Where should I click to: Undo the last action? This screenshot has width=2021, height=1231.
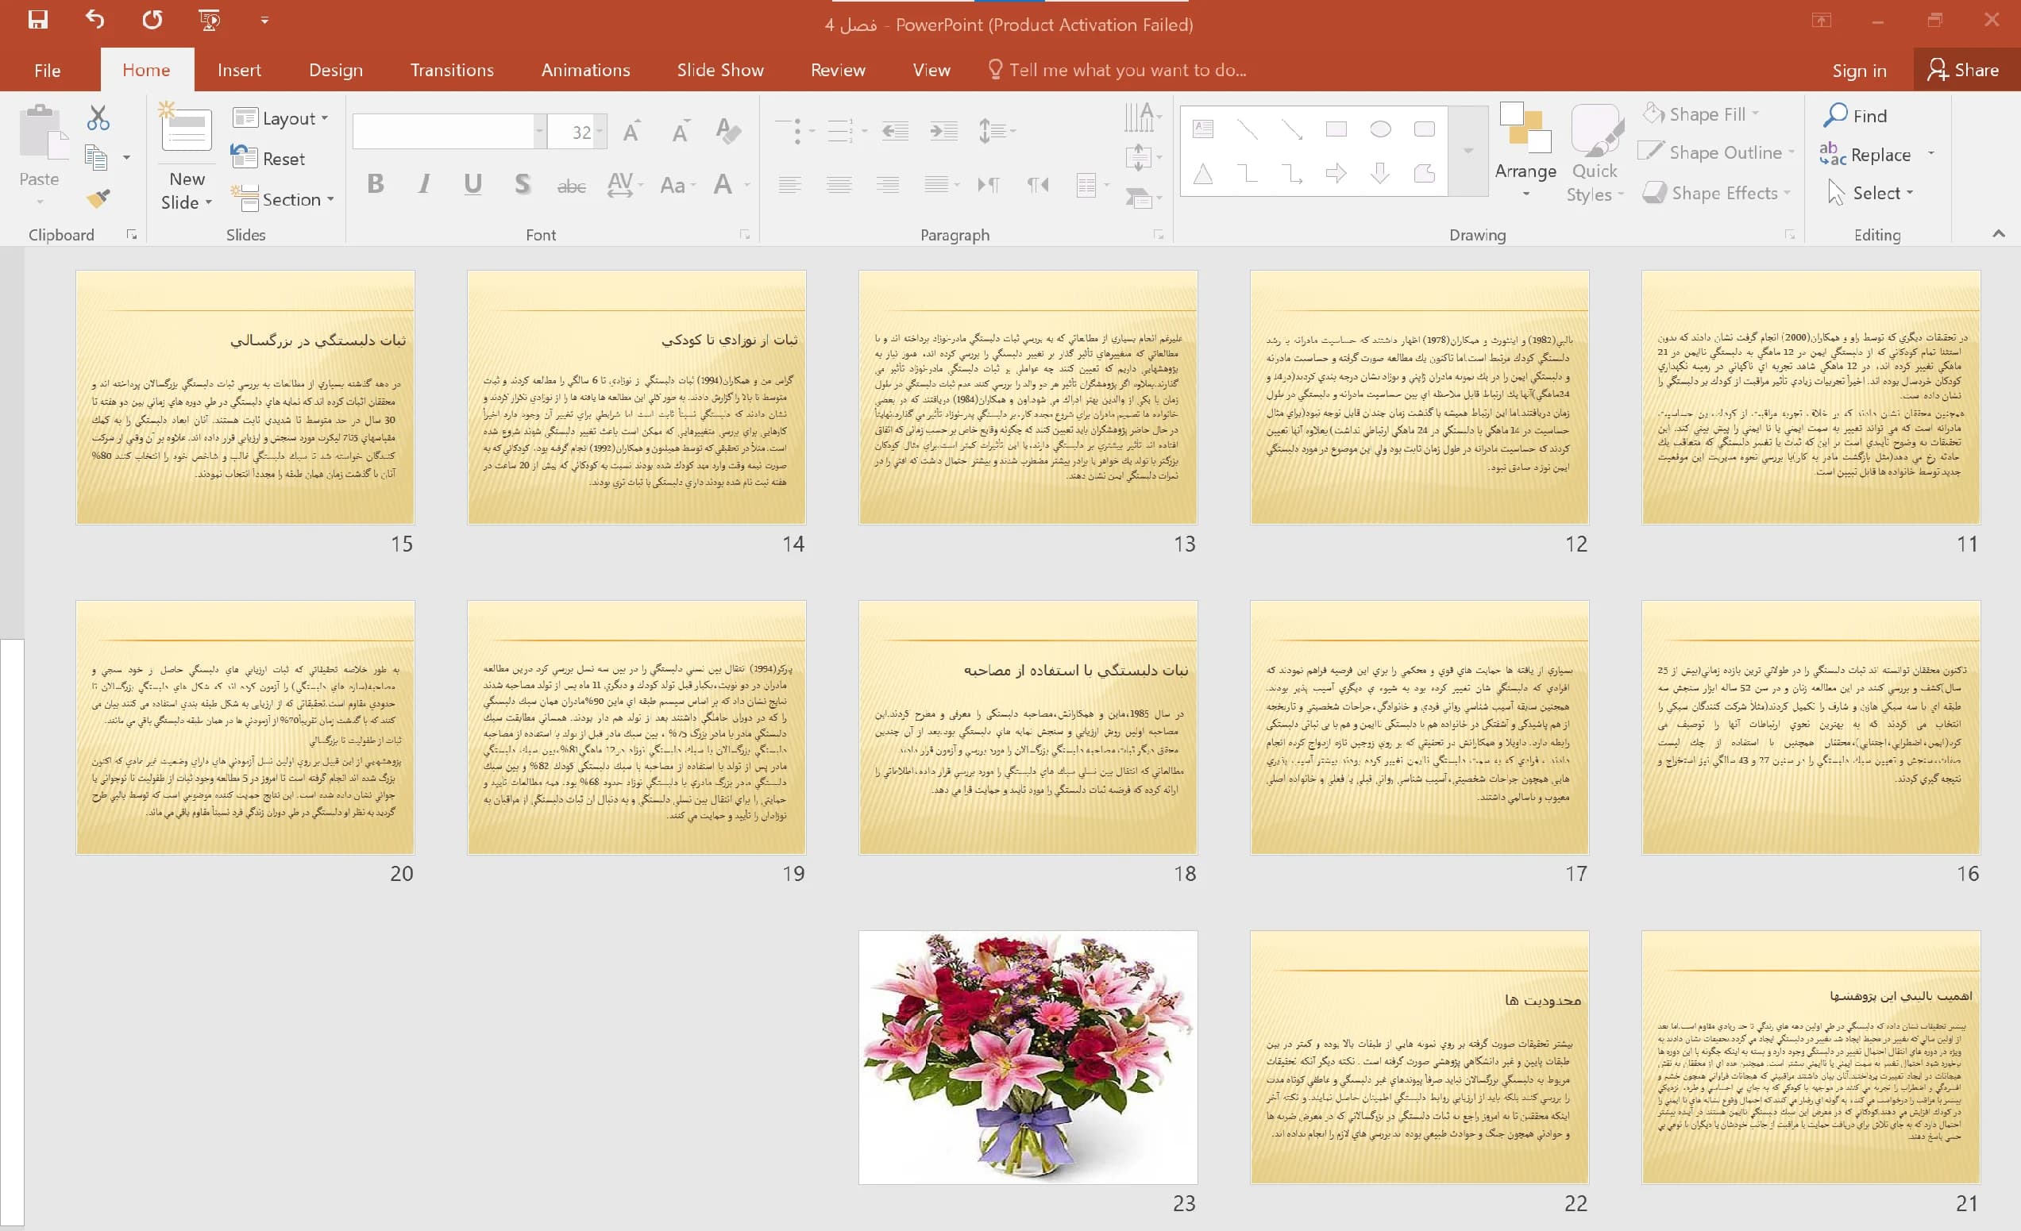(95, 20)
